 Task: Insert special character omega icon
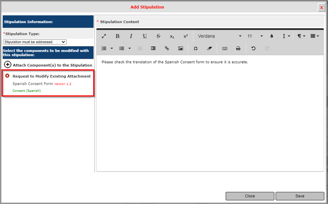tap(196, 49)
